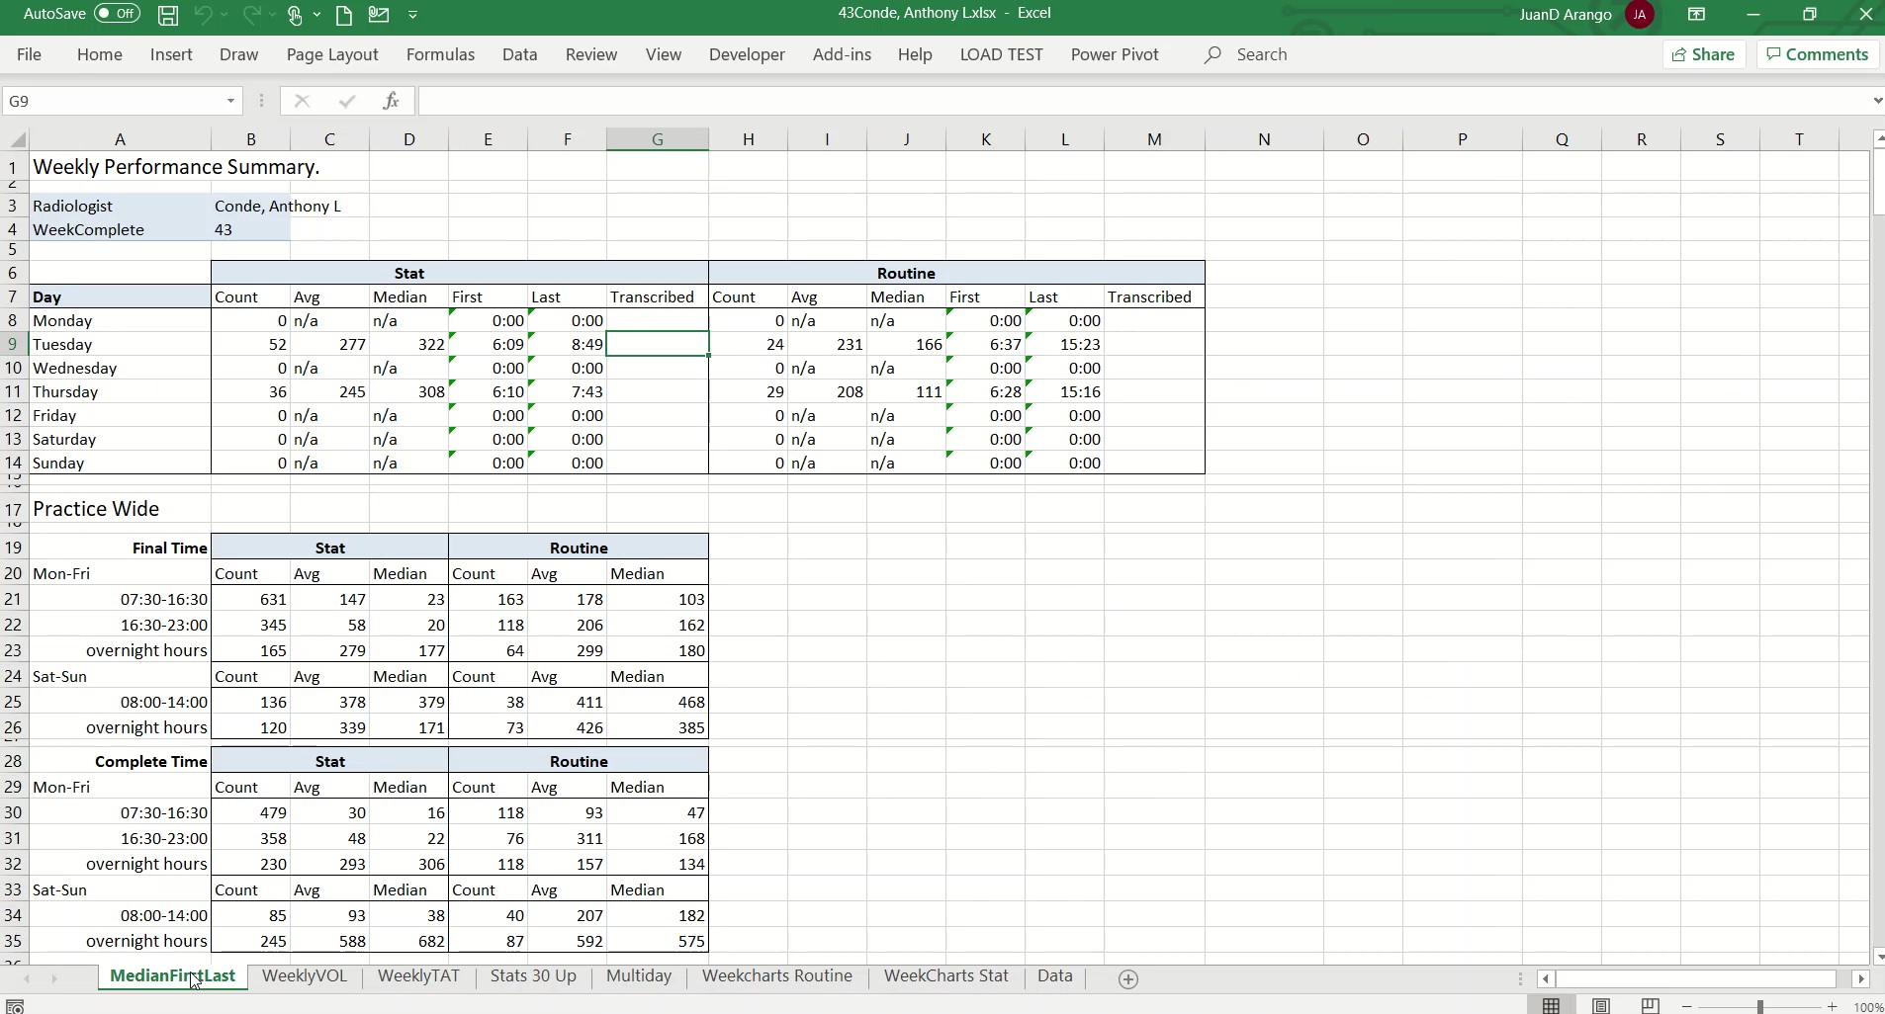Click the Save floppy disk icon
The height and width of the screenshot is (1014, 1885).
tap(168, 15)
